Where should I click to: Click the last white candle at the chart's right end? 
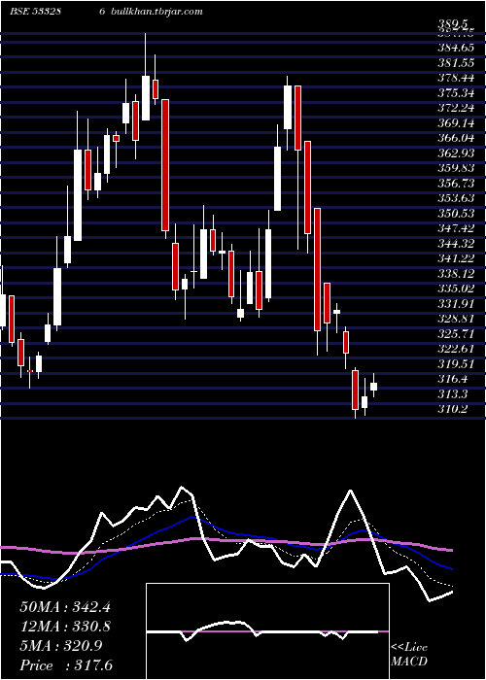373,387
